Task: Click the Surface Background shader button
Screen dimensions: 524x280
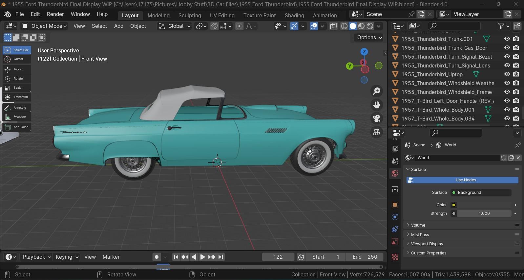Action: (481, 193)
